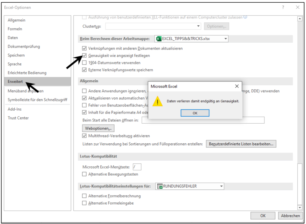Toggle Verknüpfungen mit anderen Dokumenten aktualisieren

(x=84, y=48)
